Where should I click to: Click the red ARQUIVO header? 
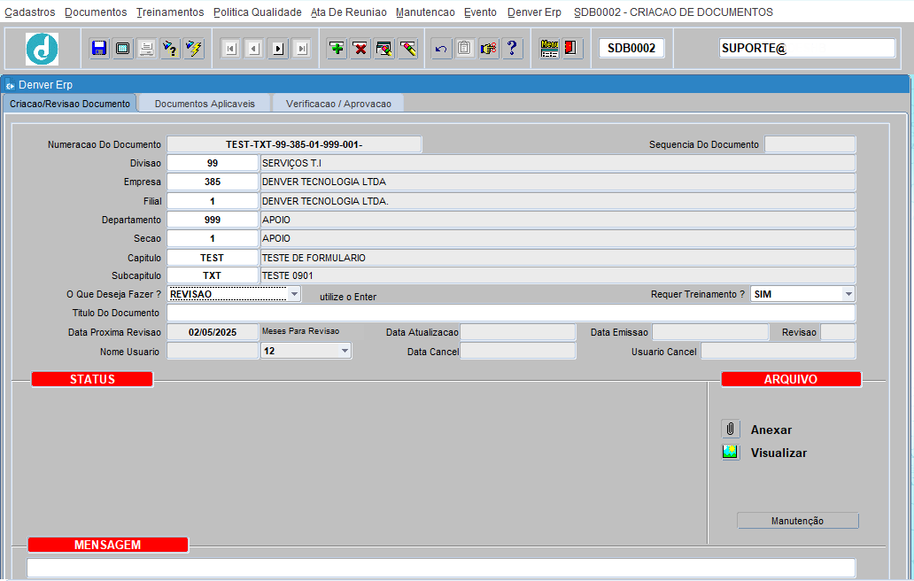[x=791, y=379]
